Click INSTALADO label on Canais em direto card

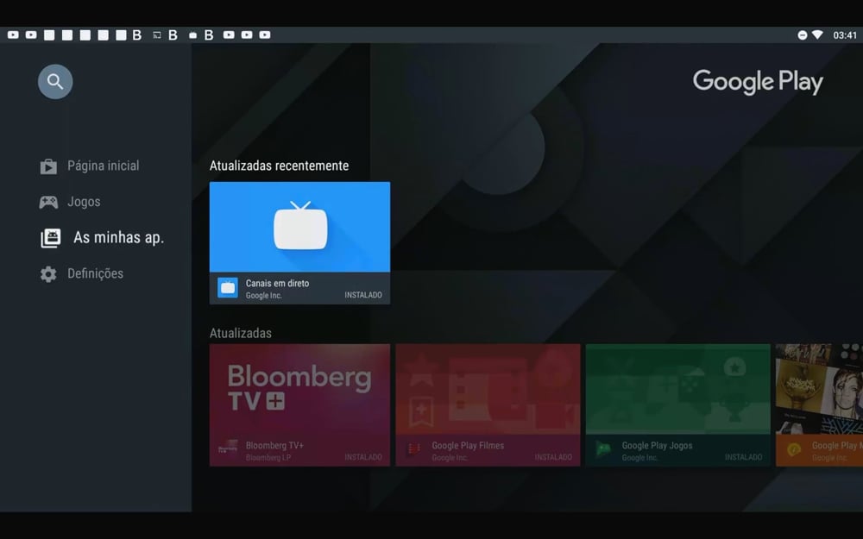363,295
